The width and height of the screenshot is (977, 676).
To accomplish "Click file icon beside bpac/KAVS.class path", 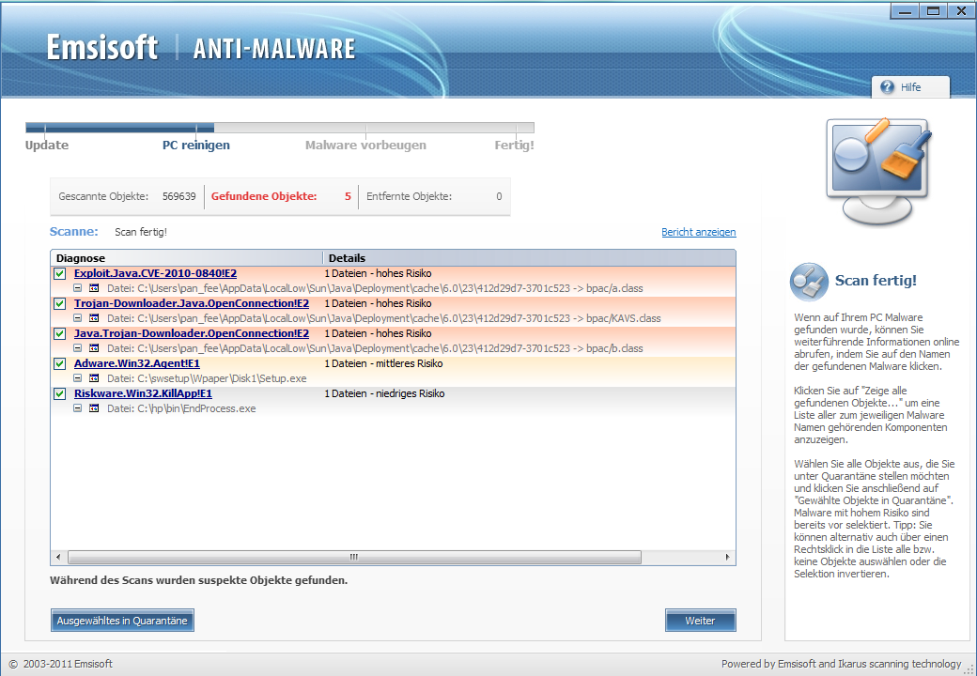I will coord(94,318).
